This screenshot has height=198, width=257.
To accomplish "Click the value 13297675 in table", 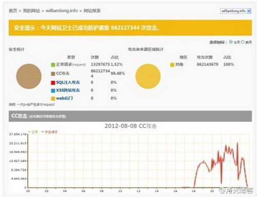I will pos(100,65).
